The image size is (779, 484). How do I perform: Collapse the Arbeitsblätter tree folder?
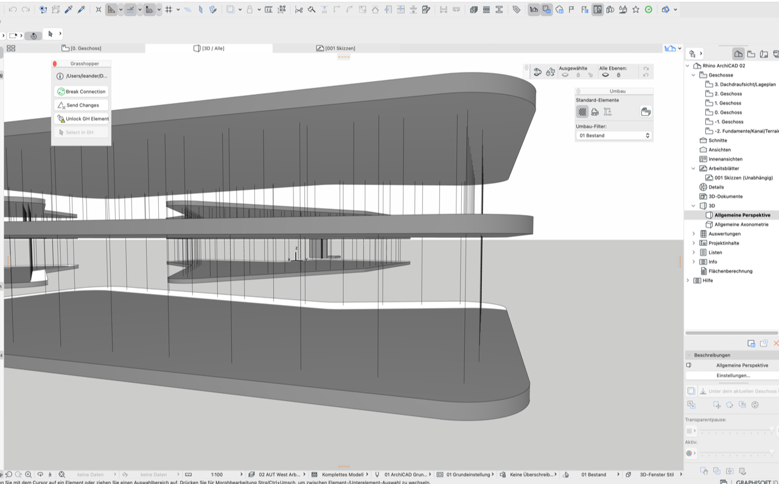[x=693, y=168]
